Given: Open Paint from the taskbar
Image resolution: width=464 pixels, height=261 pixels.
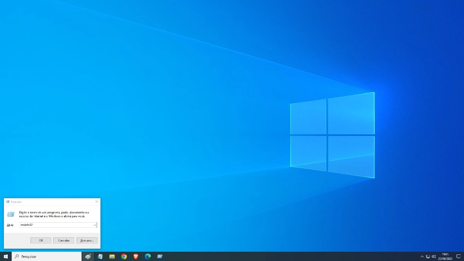Looking at the screenshot, I should pos(88,256).
